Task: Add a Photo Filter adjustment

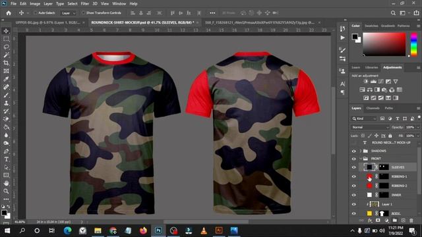Action: 384,90
